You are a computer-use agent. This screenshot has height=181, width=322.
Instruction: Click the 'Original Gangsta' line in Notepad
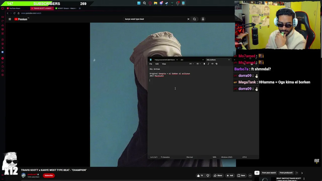[x=170, y=74]
